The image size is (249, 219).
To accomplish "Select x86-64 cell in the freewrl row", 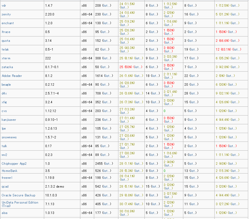I will (x=87, y=178).
